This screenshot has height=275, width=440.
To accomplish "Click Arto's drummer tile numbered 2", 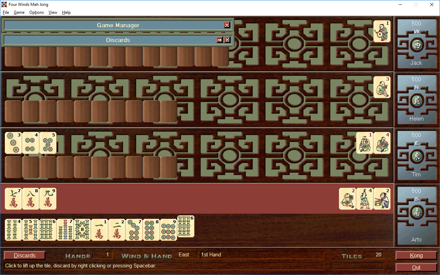I will click(x=382, y=199).
